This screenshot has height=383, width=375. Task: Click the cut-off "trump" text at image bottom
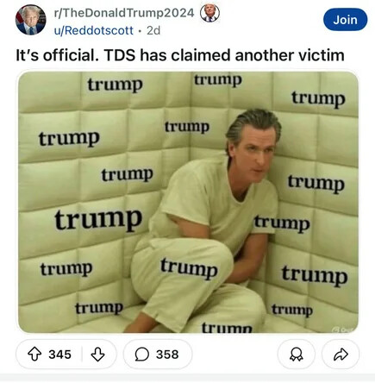(x=227, y=327)
